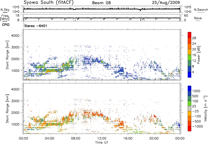The height and width of the screenshot is (144, 208).
Task: Pick the bright blue bottom Power colorbar segment
Action: click(190, 75)
